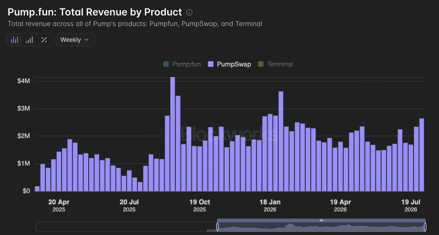Click the 20 Jul 2025 axis label
Image resolution: width=439 pixels, height=235 pixels.
pos(129,205)
